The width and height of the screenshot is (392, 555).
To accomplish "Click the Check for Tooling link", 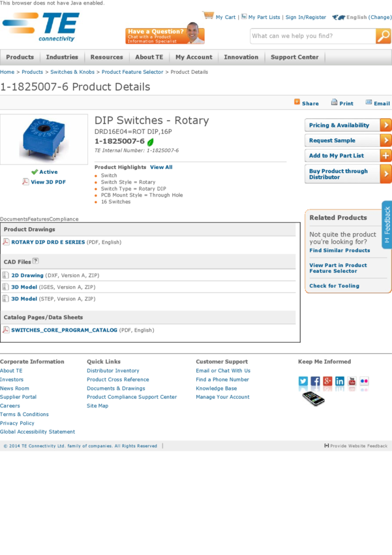I will click(x=335, y=285).
